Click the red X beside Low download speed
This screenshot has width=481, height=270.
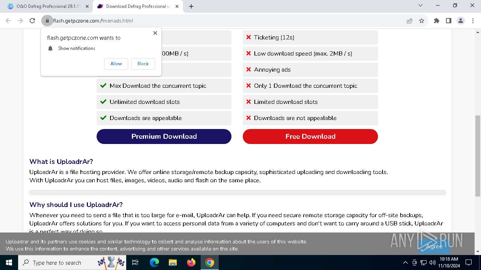(248, 53)
